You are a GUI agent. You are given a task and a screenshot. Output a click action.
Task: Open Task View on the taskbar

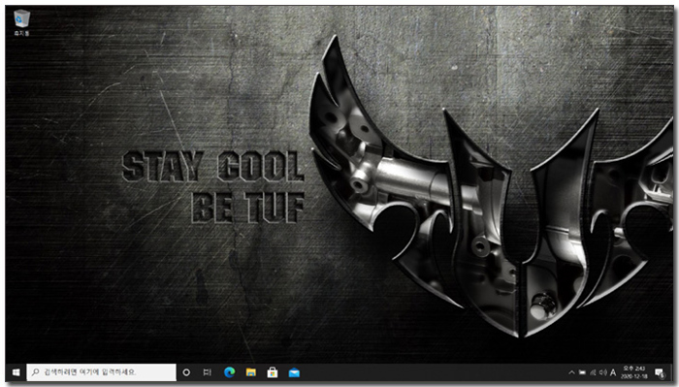[x=208, y=372]
